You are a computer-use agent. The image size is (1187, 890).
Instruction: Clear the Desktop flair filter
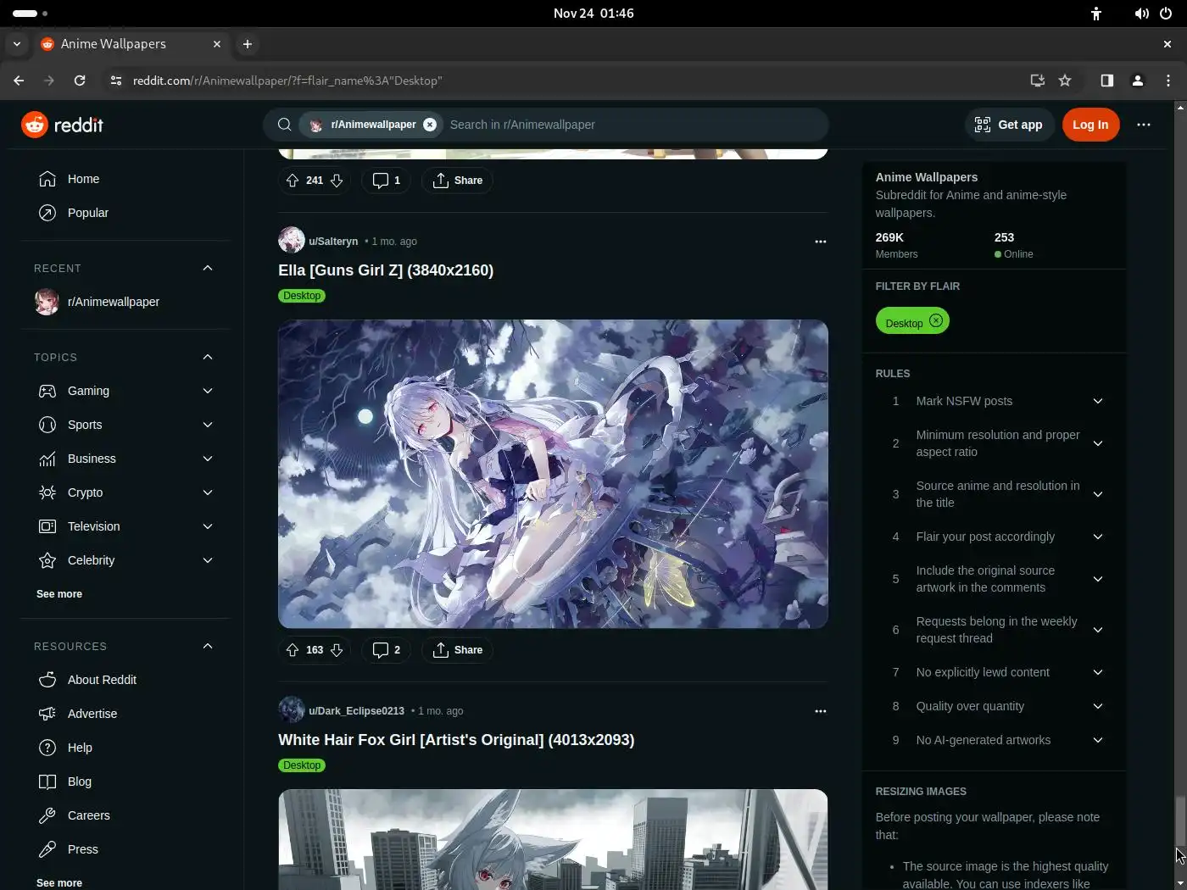pos(936,320)
